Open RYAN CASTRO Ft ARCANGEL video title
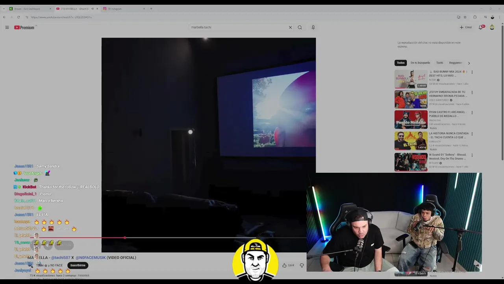This screenshot has height=284, width=504. tap(448, 114)
